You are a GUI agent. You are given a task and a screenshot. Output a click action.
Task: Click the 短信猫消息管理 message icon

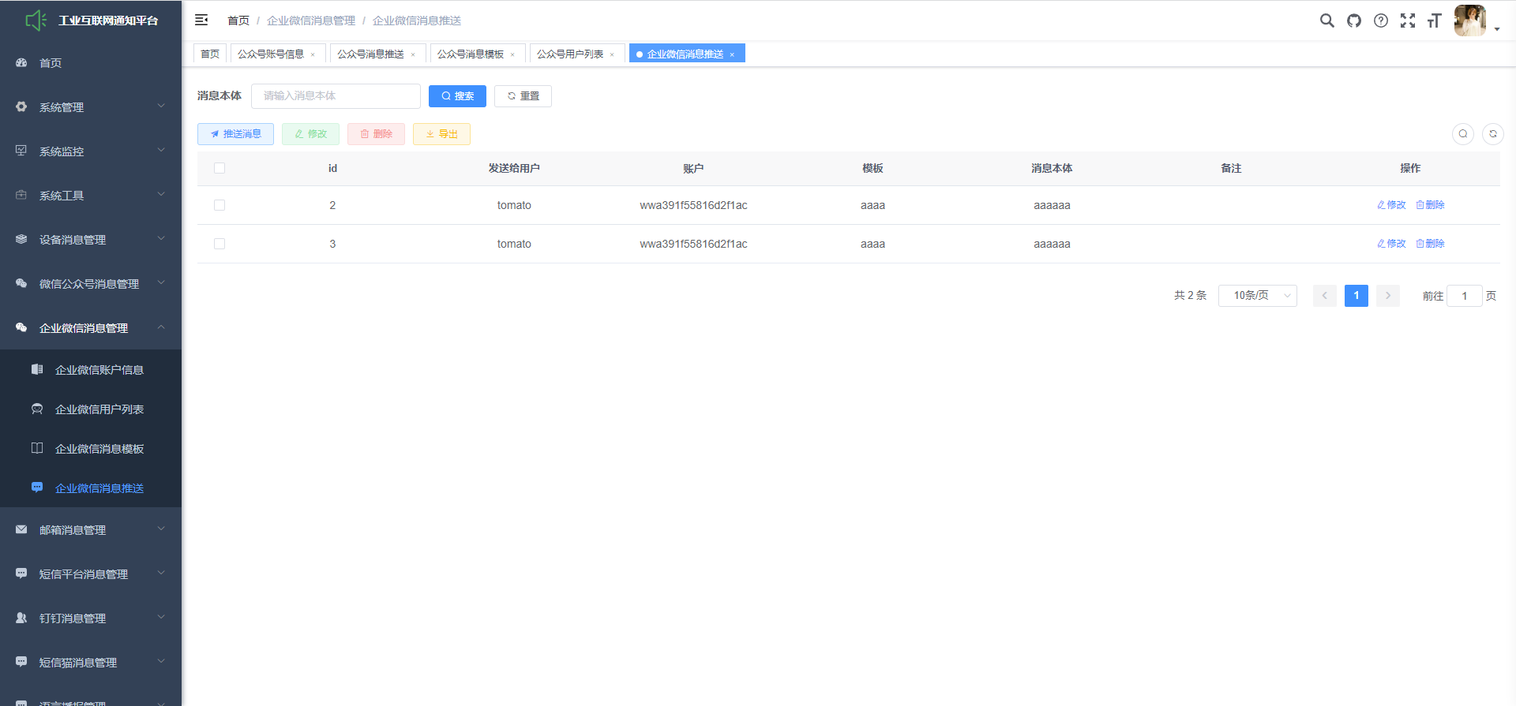(21, 662)
